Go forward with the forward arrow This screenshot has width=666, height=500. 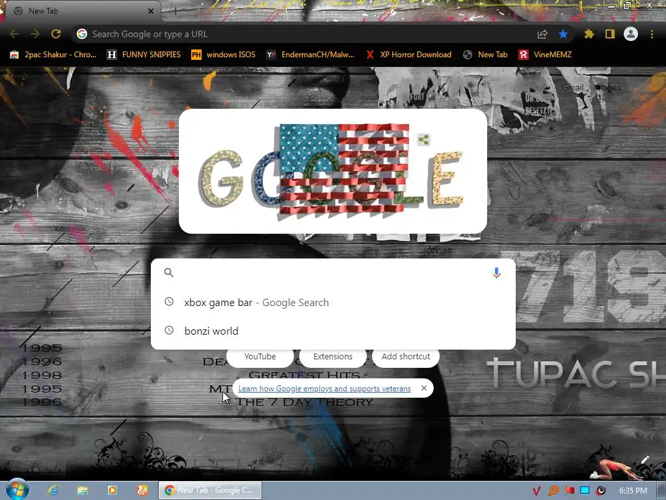point(35,34)
